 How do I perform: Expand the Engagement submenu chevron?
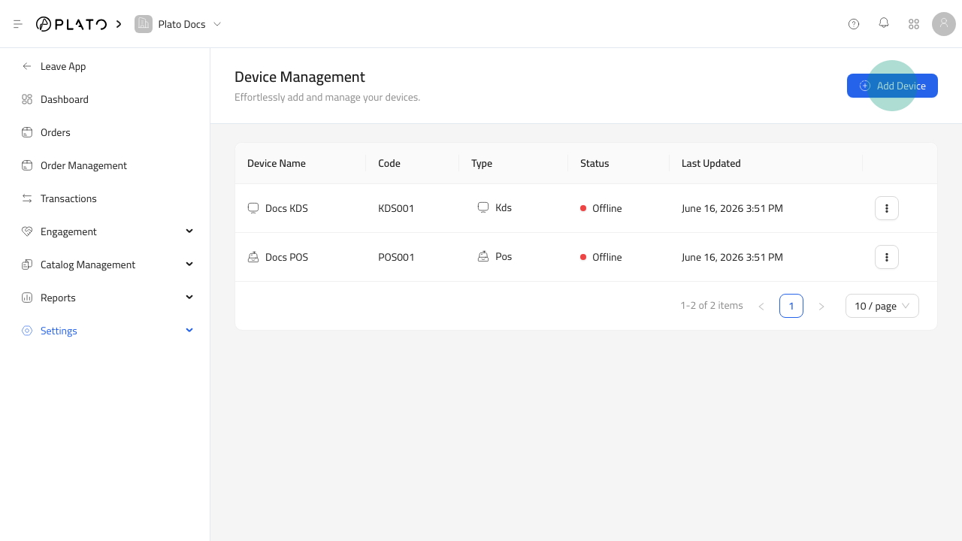[x=189, y=231]
